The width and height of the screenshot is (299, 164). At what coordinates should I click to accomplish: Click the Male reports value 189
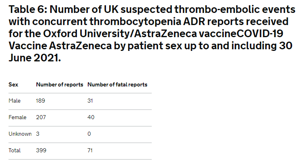tap(40, 101)
